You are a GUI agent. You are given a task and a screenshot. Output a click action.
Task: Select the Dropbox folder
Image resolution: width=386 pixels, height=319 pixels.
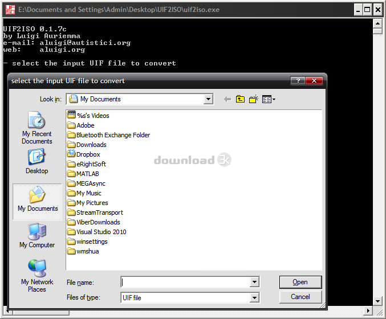(x=88, y=154)
